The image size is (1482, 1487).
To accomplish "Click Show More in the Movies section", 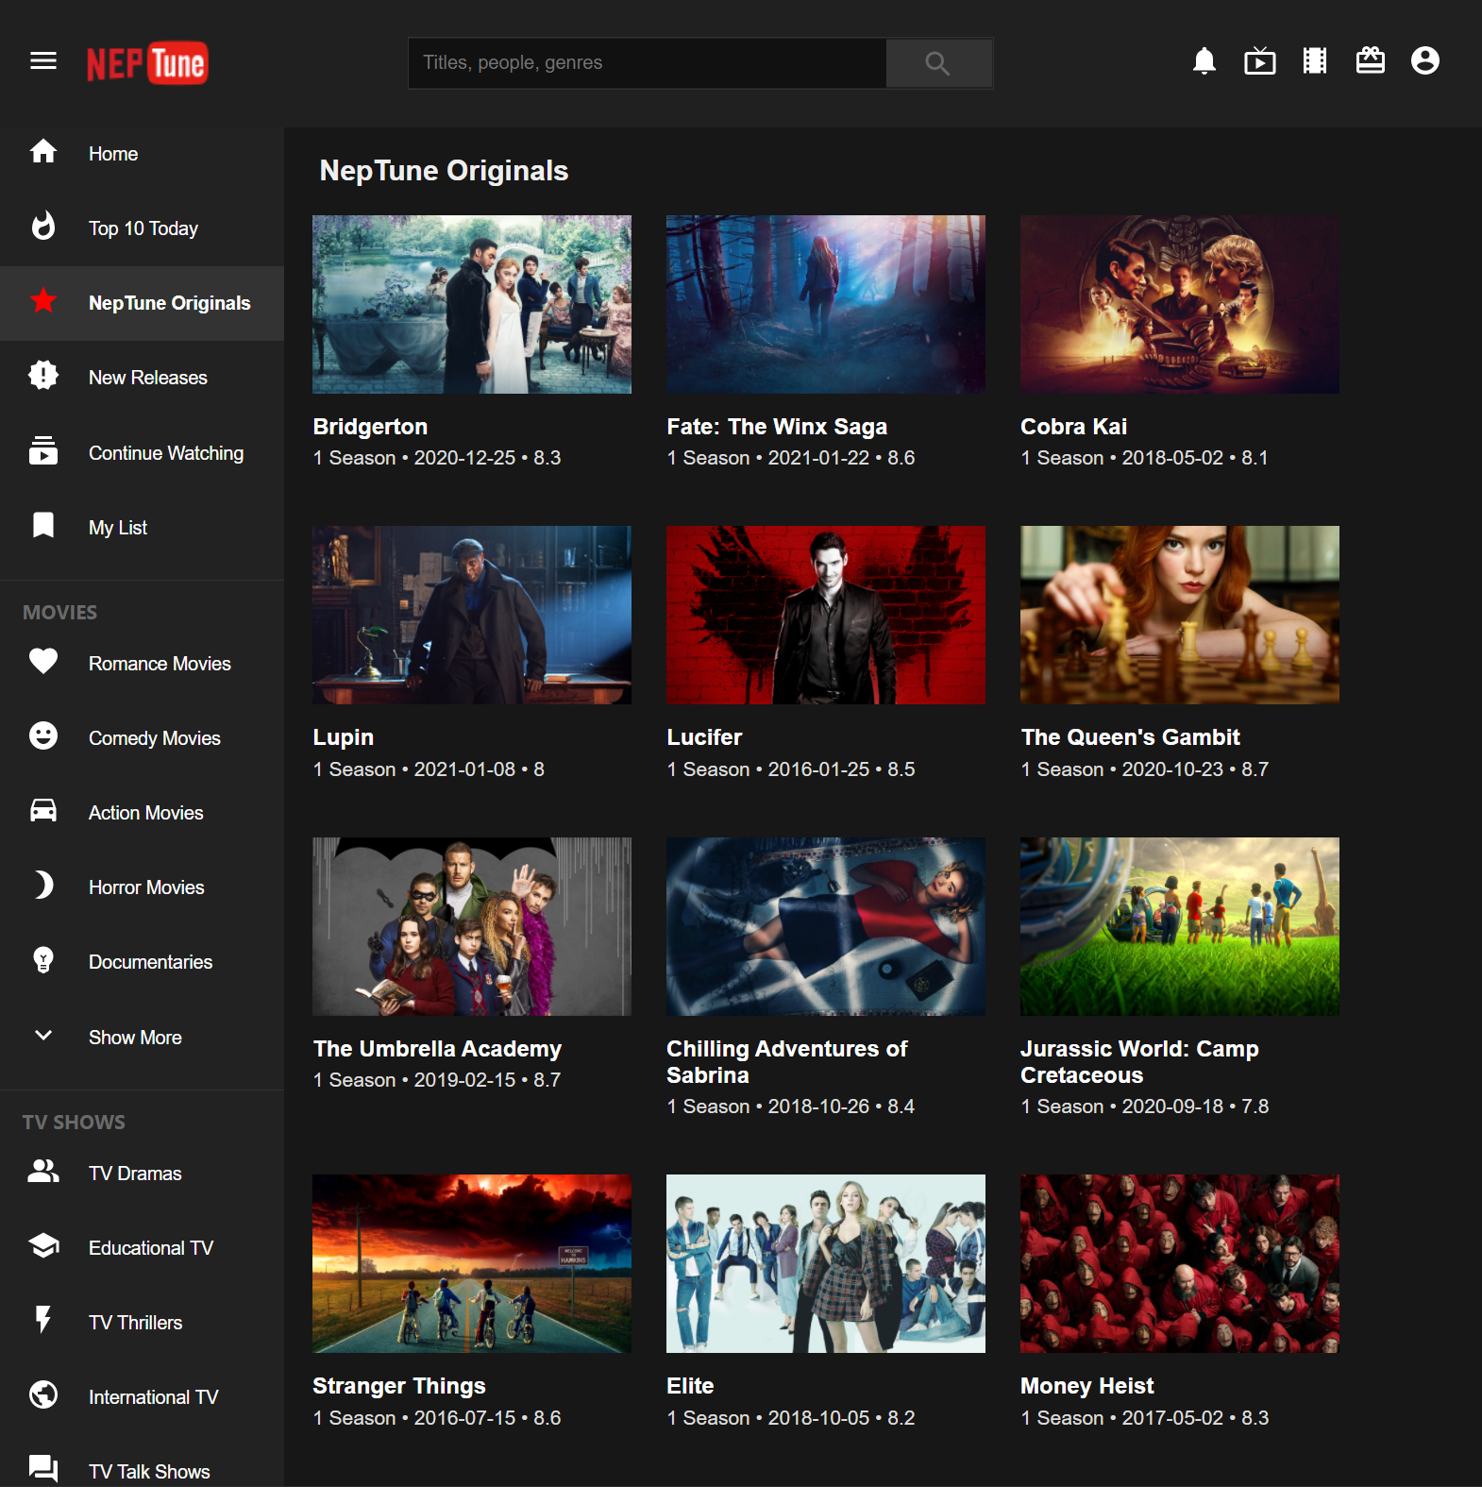I will (x=135, y=1038).
